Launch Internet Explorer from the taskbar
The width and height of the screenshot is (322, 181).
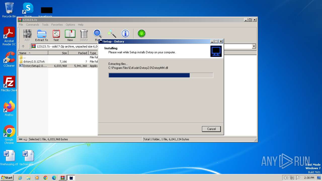[x=20, y=178]
